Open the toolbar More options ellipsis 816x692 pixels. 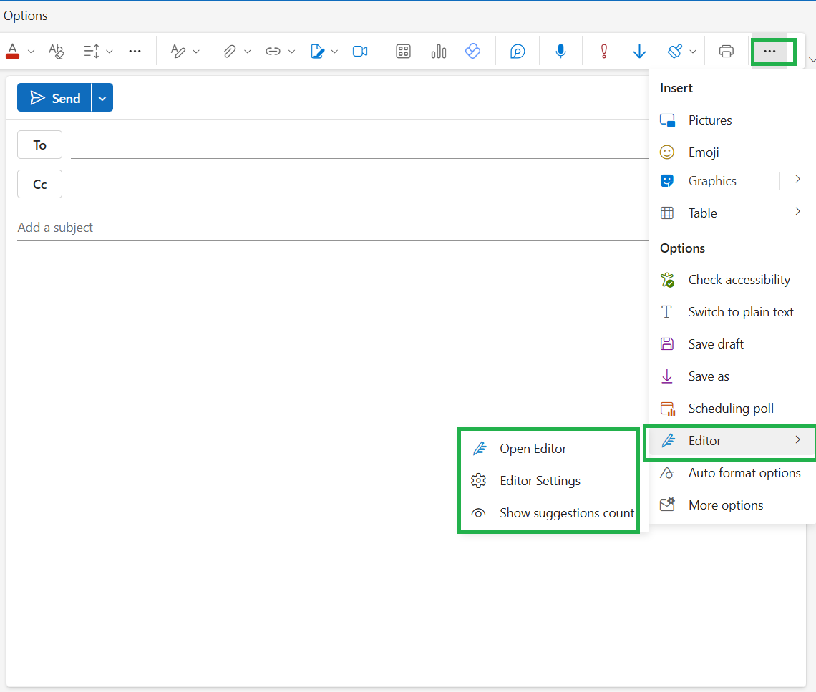tap(769, 51)
